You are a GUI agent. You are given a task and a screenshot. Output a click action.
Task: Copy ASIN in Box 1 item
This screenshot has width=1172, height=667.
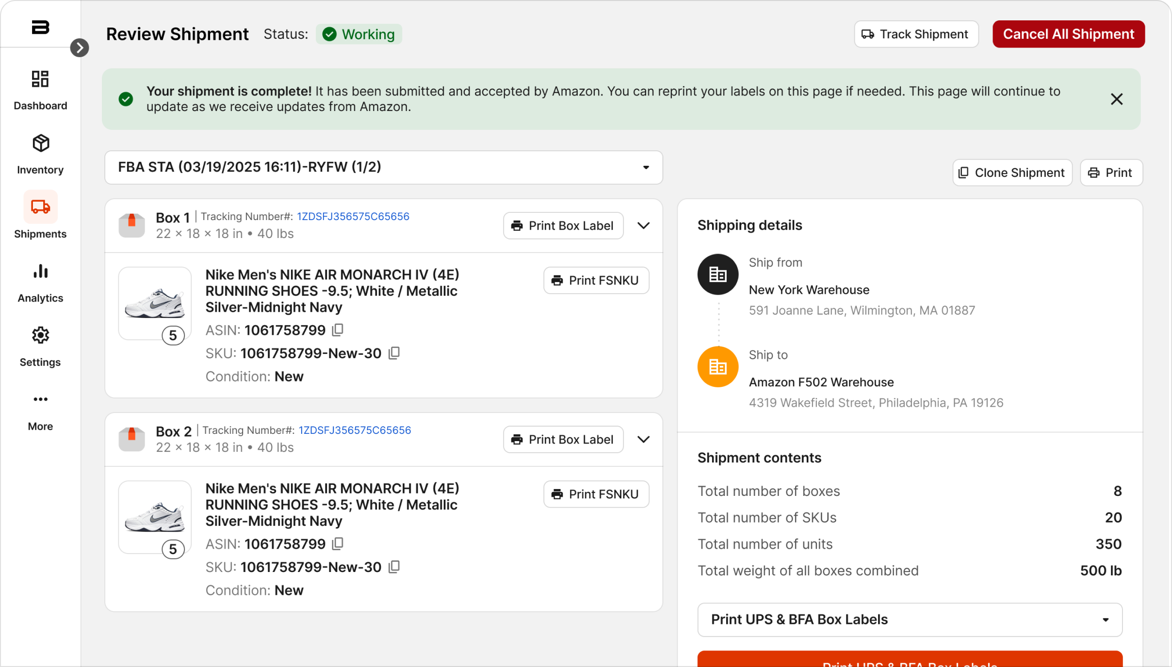click(338, 330)
